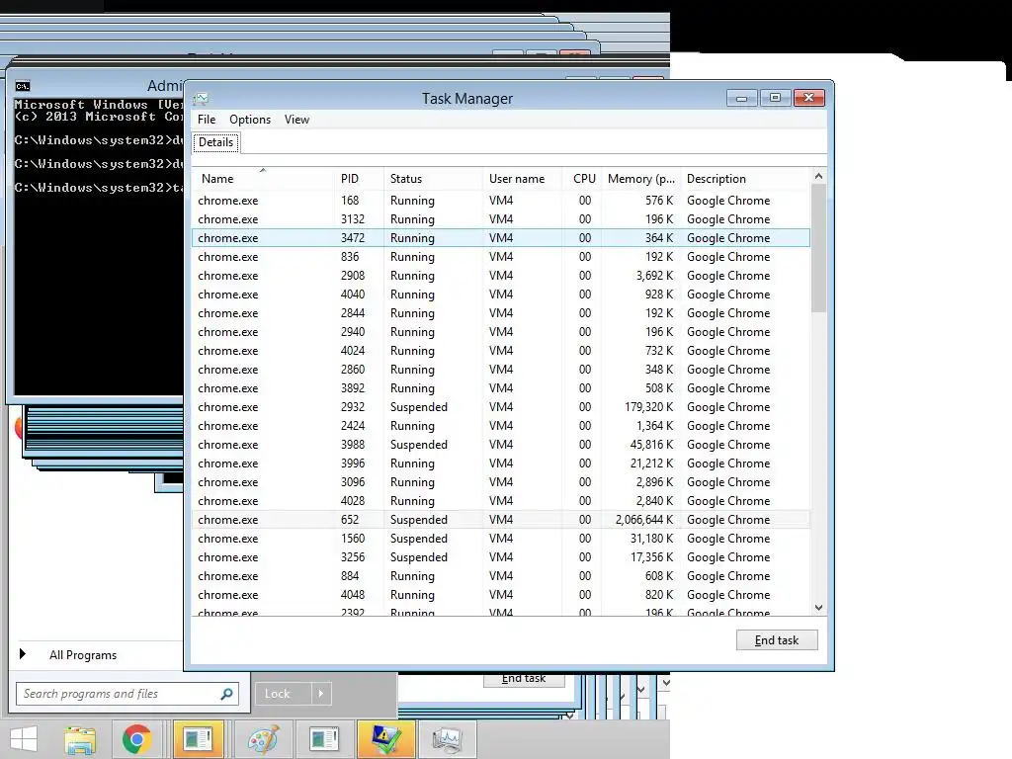Image resolution: width=1012 pixels, height=759 pixels.
Task: Select chrome.exe row with PID 3892
Action: tap(501, 387)
